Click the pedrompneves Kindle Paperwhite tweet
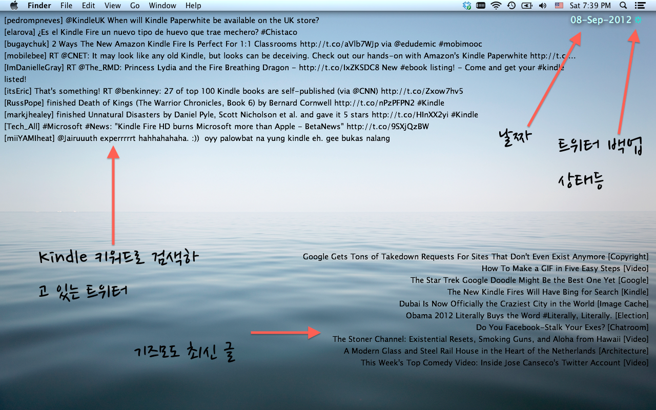Image resolution: width=656 pixels, height=410 pixels. [x=161, y=20]
